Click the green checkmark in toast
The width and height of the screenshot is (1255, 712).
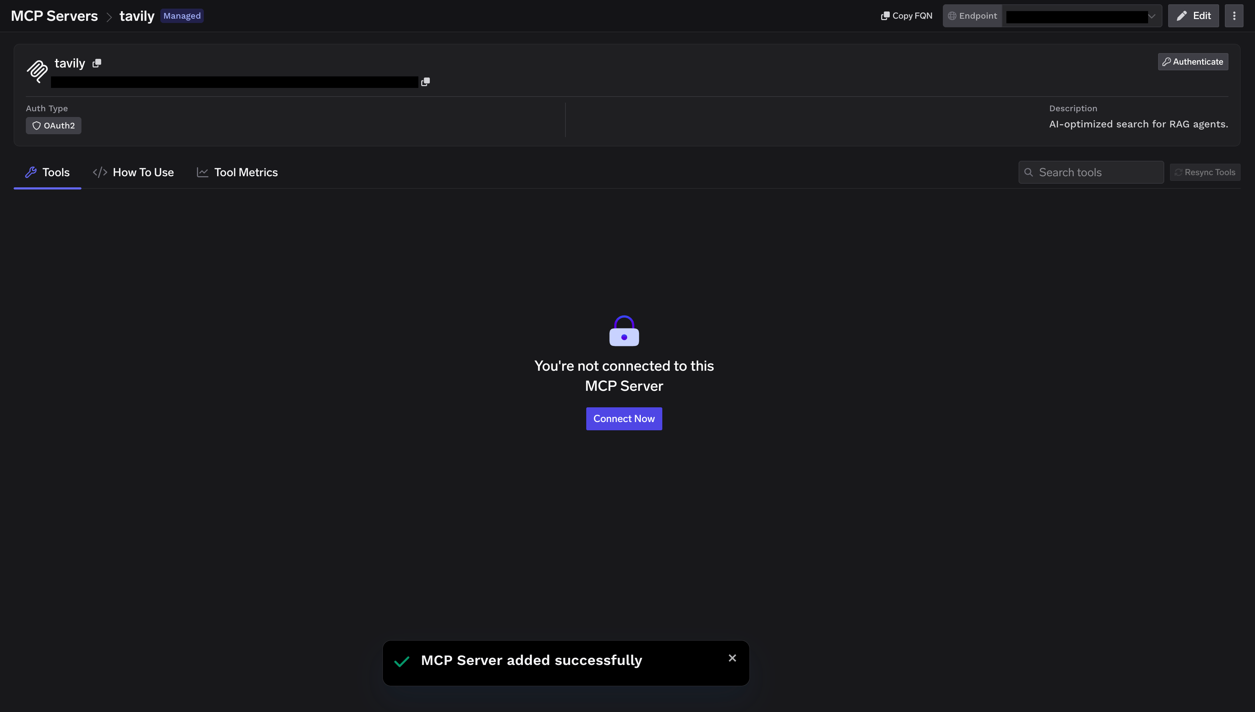pyautogui.click(x=401, y=662)
